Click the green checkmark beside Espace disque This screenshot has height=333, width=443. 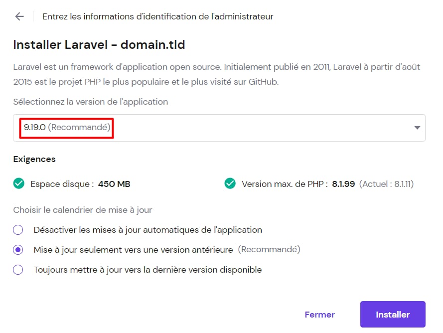[x=19, y=183]
